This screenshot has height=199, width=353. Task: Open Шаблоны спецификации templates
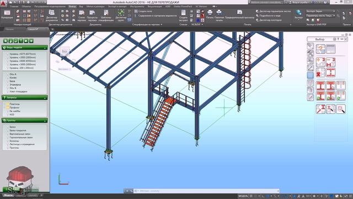click(x=106, y=15)
